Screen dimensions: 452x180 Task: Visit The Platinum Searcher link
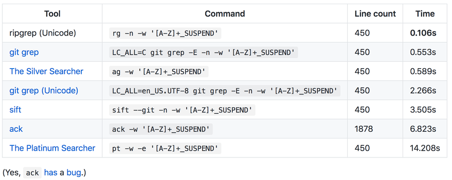(52, 148)
